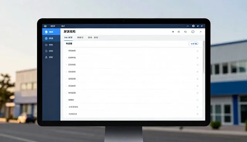Click the round plus icon in dark title bar
Image resolution: width=247 pixels, height=142 pixels.
pos(193,26)
